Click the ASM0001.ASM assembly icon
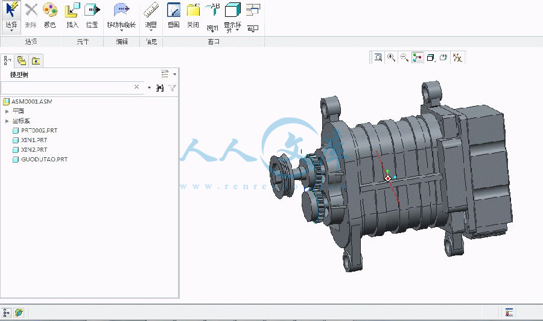The width and height of the screenshot is (543, 321). [x=6, y=102]
